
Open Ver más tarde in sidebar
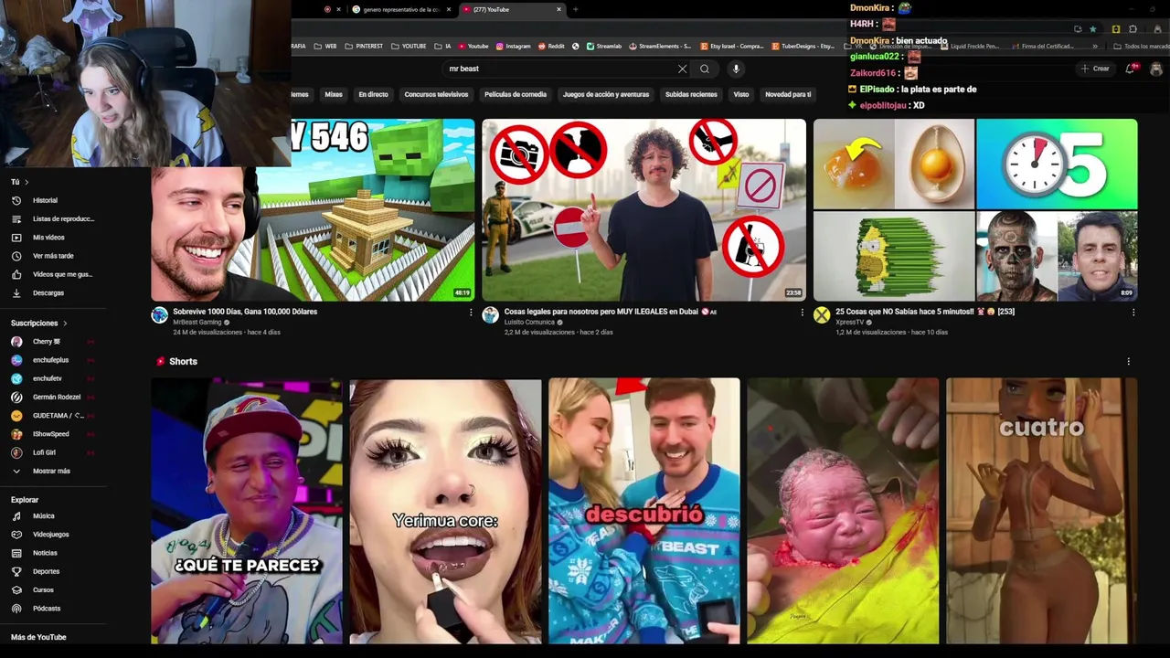pos(42,256)
